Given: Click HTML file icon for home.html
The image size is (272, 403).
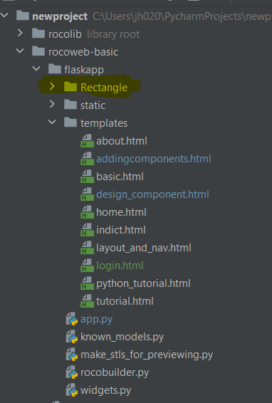Looking at the screenshot, I should [x=87, y=211].
